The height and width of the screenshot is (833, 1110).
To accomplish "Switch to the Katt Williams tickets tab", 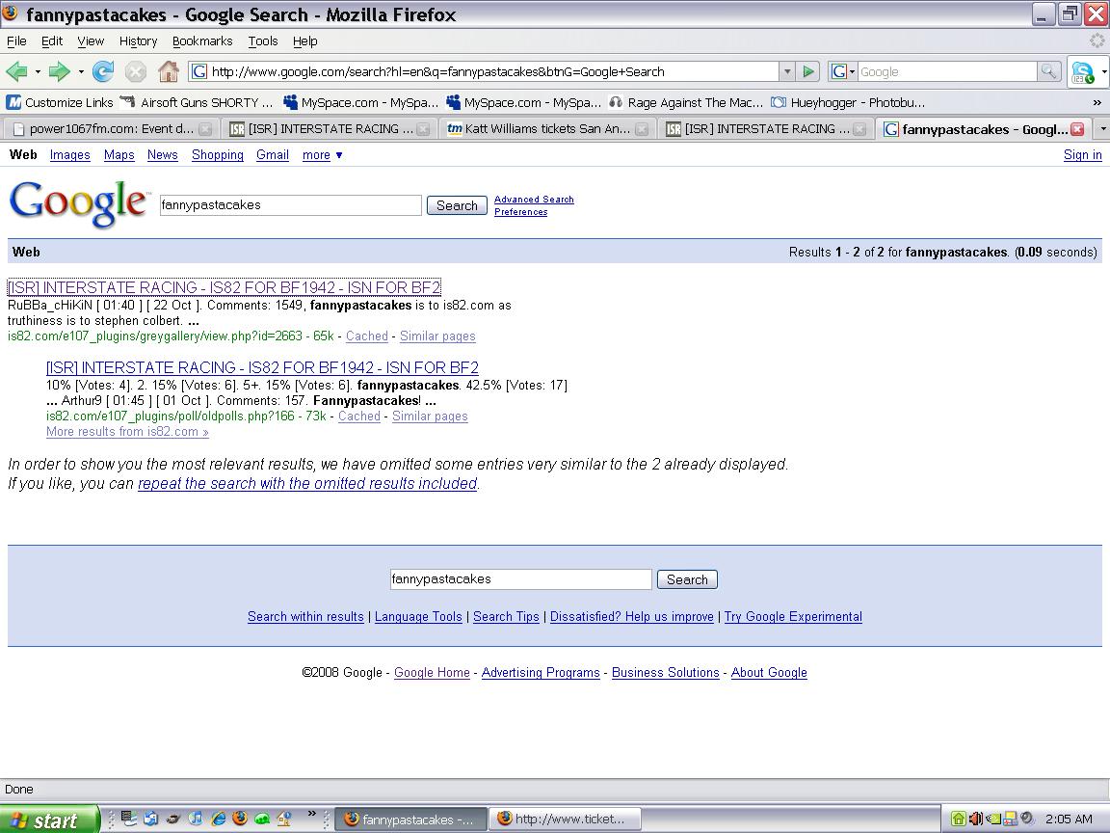I will 546,129.
